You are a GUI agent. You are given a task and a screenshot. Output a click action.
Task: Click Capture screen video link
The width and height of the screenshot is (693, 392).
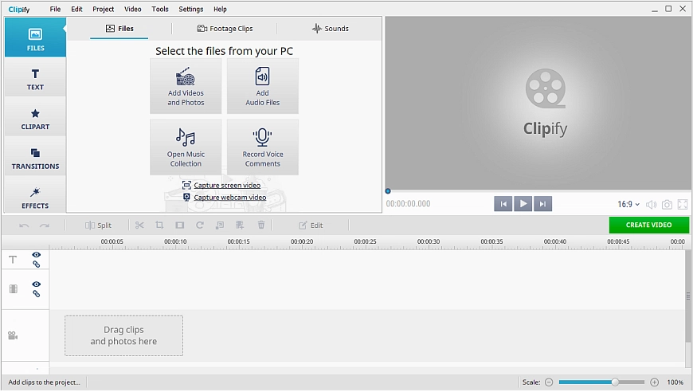(227, 185)
